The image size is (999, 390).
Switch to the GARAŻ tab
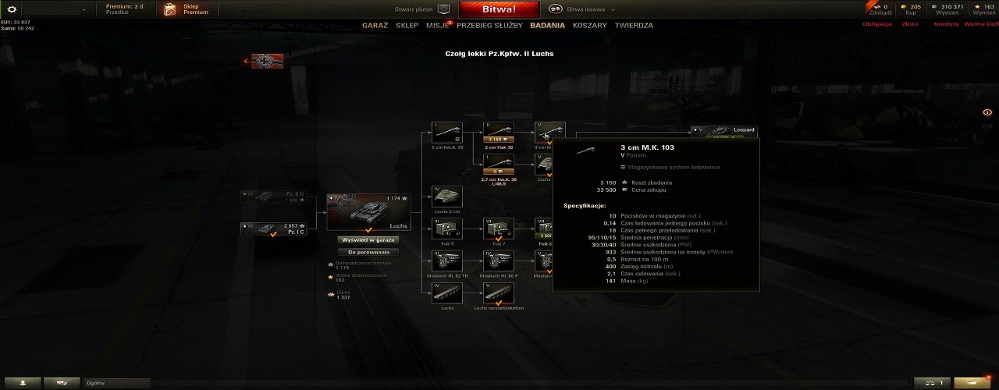[x=375, y=25]
